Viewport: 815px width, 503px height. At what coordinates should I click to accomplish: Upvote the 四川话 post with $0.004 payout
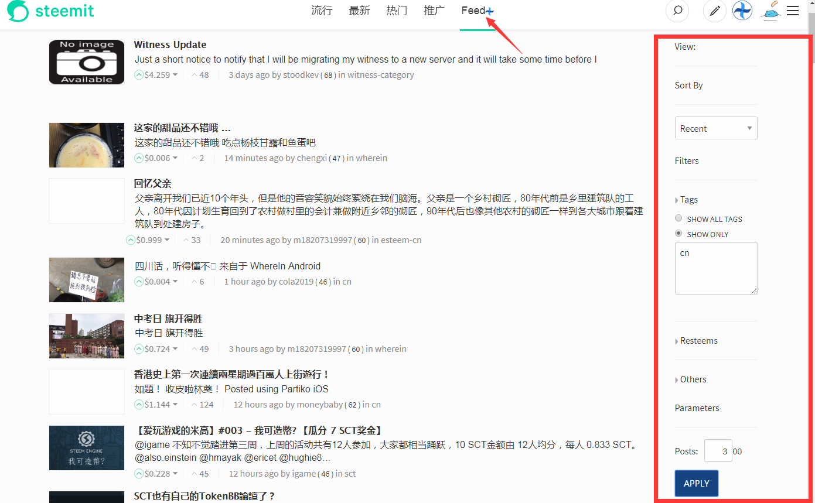click(139, 282)
